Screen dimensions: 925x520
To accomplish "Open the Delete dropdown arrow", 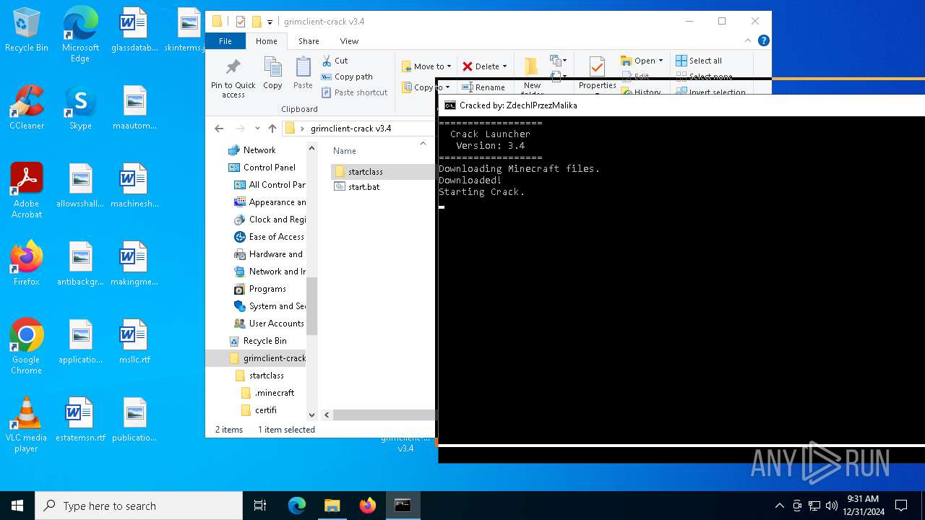I will [x=504, y=66].
